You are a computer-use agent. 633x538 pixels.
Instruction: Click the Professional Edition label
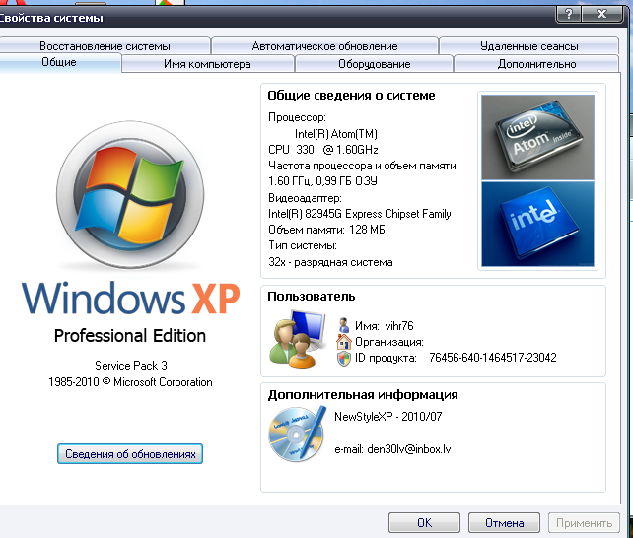[130, 336]
